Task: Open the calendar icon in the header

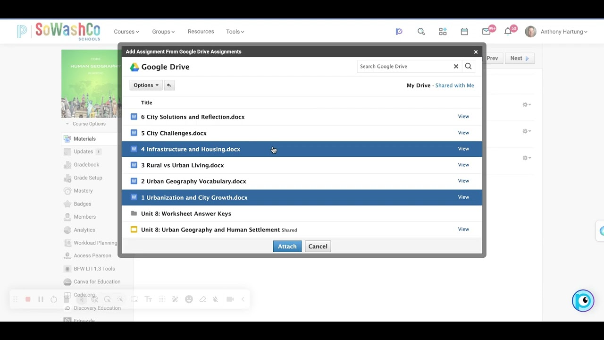Action: click(464, 32)
